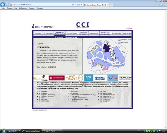Open the Арендаторы navigation tab

[x=94, y=33]
